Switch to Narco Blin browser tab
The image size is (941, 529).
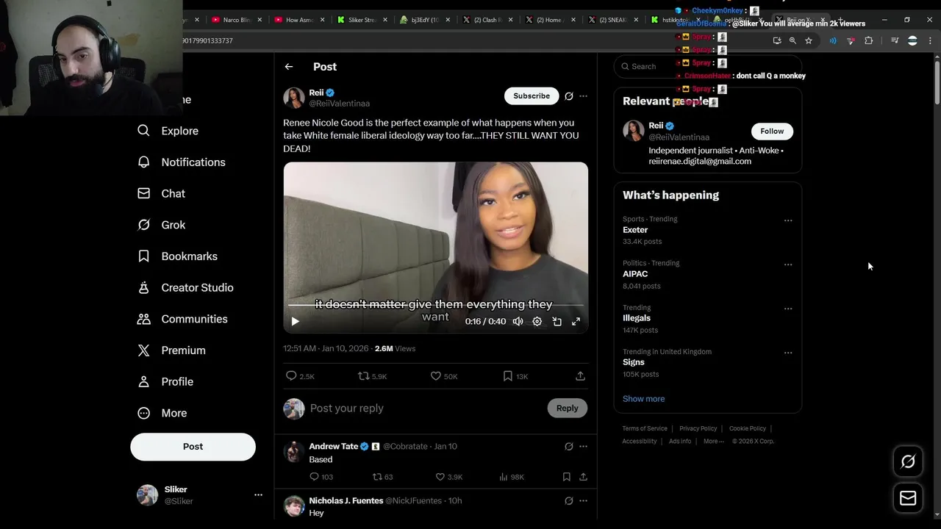[x=237, y=20]
